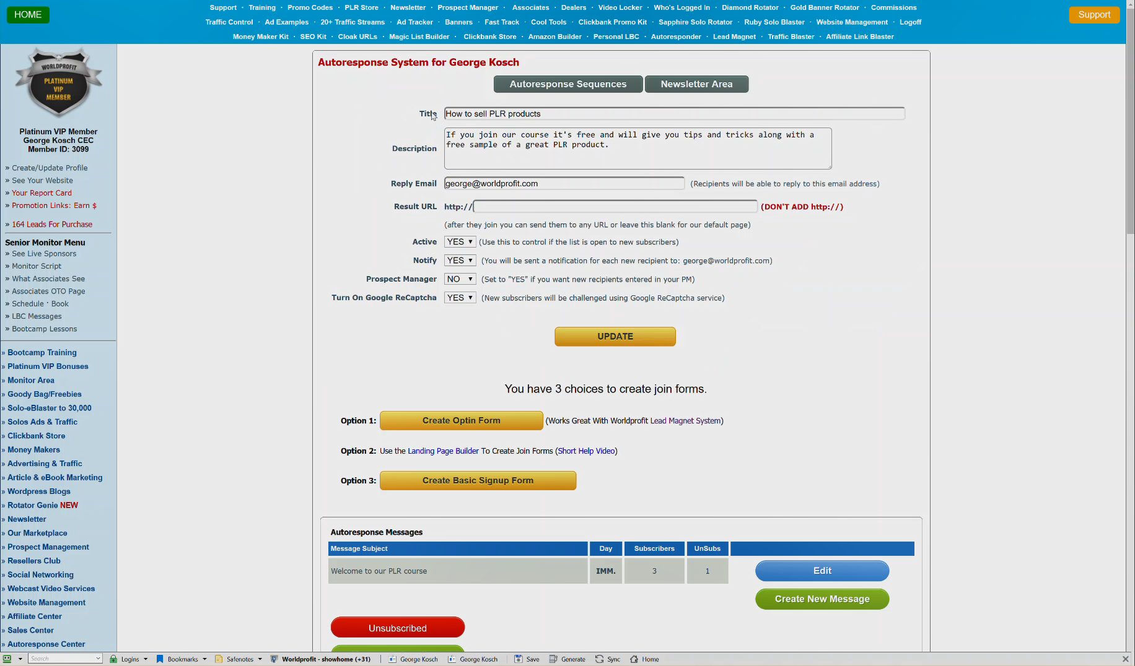This screenshot has width=1135, height=666.
Task: Click the Sync icon in bottom toolbar
Action: (x=599, y=659)
